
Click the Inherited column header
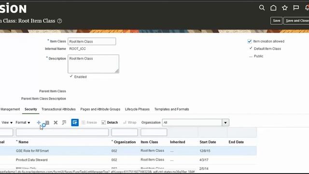[x=178, y=142]
